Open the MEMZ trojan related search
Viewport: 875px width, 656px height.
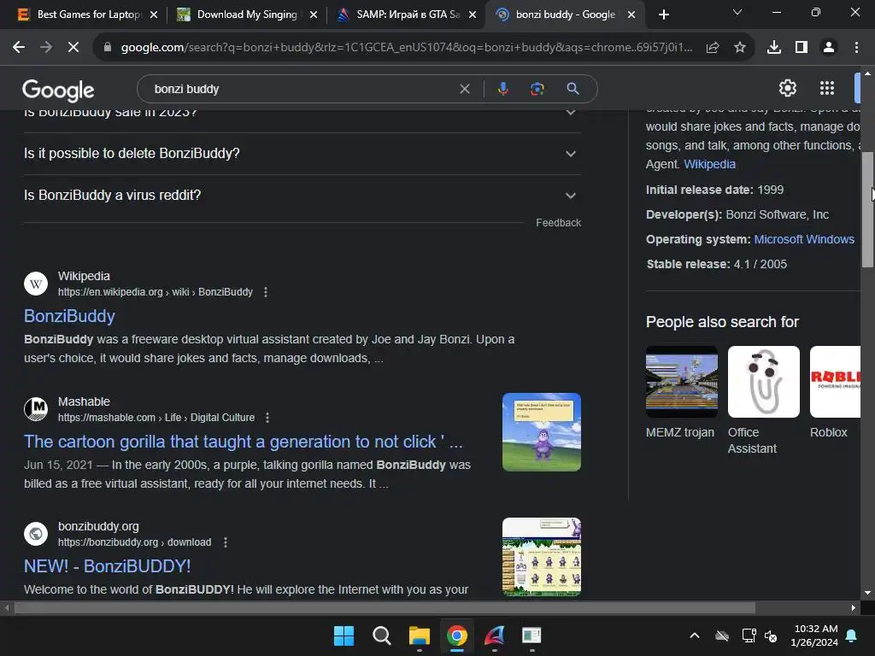tap(681, 392)
